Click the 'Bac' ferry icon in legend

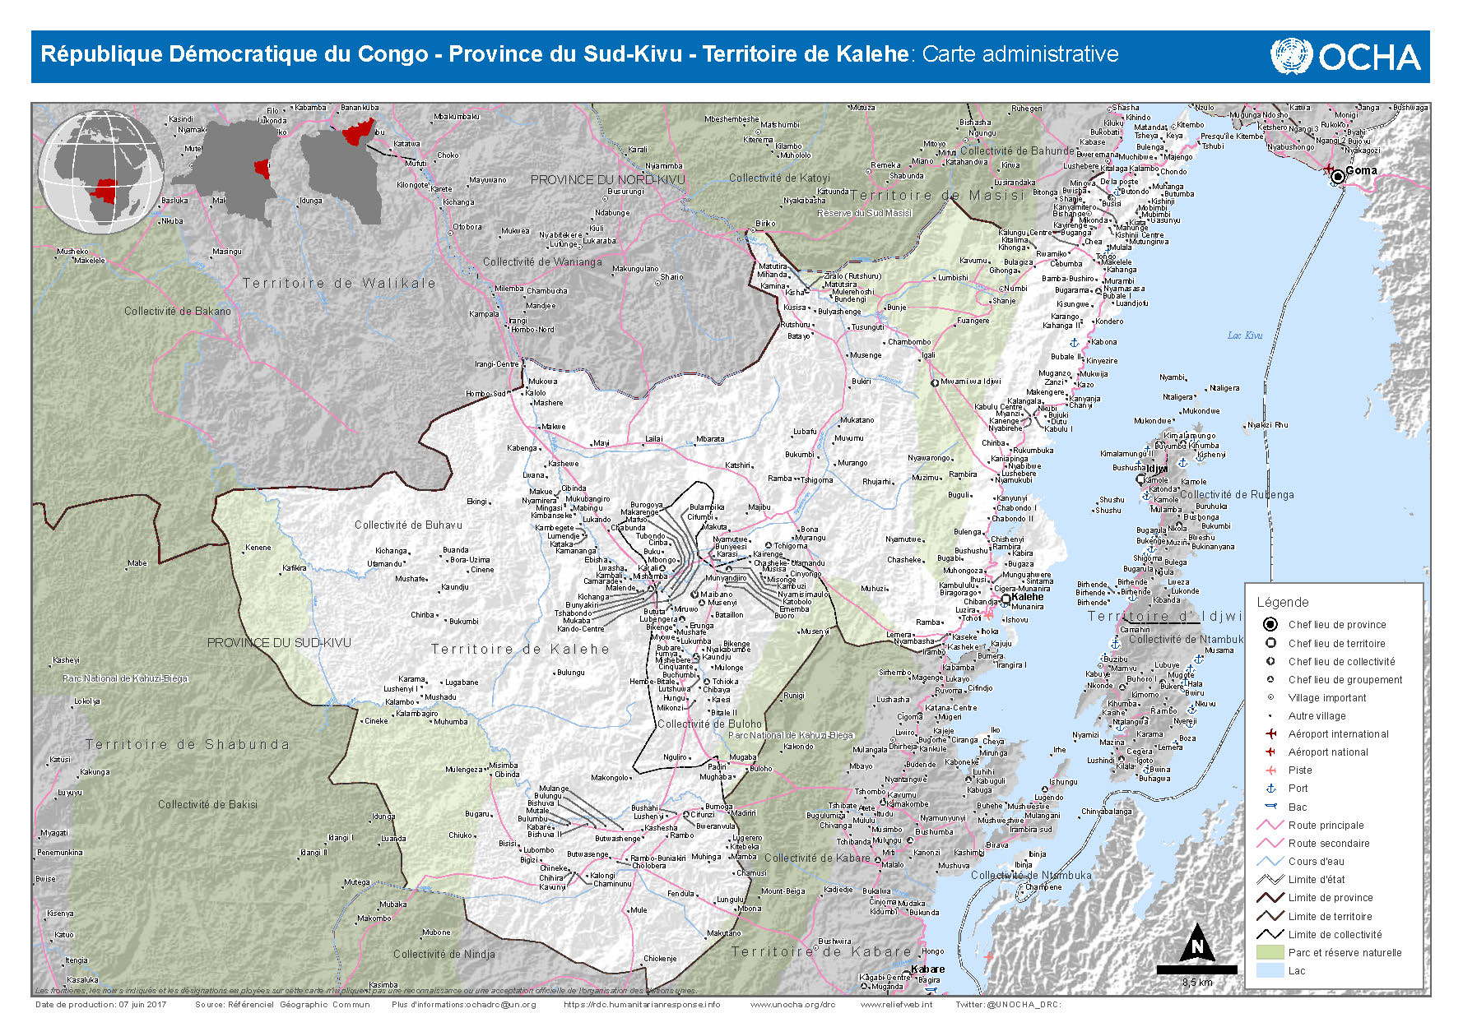pos(1270,807)
